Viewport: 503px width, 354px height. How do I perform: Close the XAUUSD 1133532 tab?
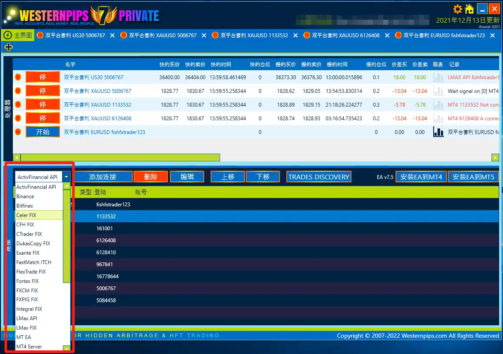(295, 35)
